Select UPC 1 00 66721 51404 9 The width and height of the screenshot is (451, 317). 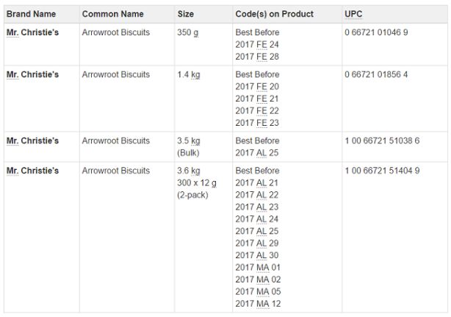382,171
